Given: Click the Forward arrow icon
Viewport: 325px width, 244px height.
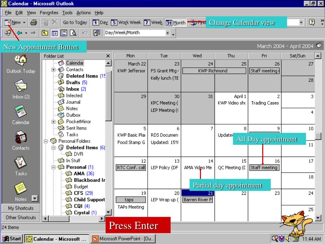Looking at the screenshot, I should coord(33,33).
